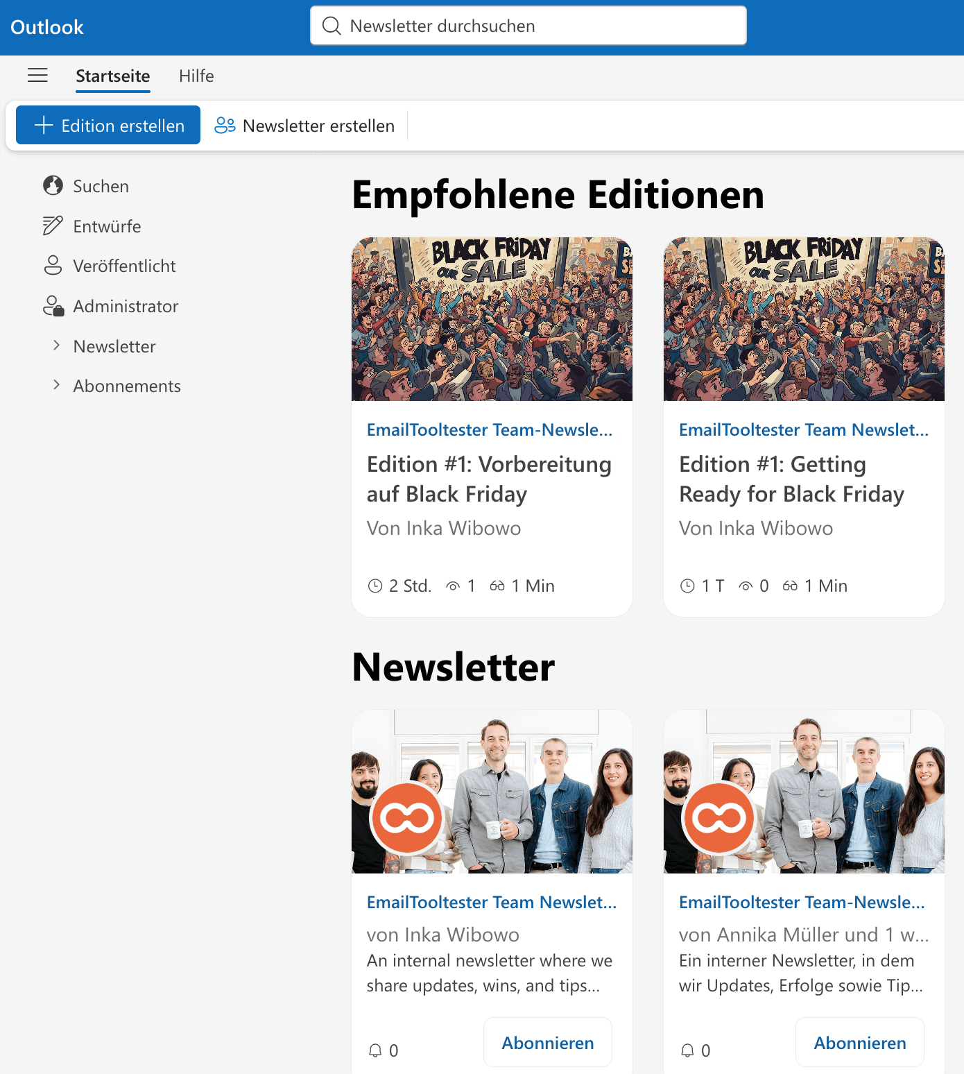
Task: Switch to the Hilfe tab
Action: [x=196, y=76]
